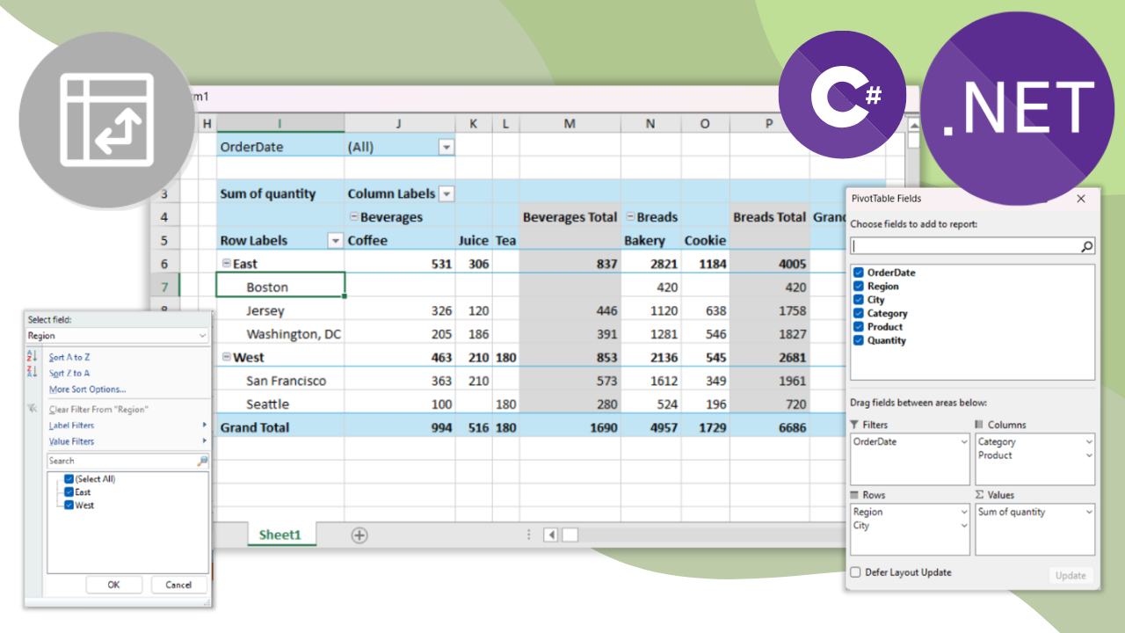Click the OK button in filter dialog
This screenshot has height=633, width=1125.
[x=113, y=585]
